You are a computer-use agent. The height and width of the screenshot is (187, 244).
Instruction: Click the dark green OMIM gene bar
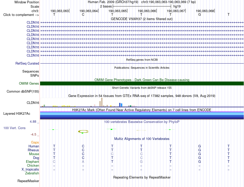tap(142, 83)
